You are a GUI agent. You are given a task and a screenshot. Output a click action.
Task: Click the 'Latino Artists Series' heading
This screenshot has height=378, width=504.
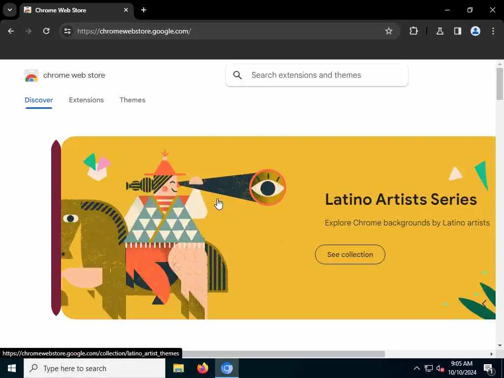(x=401, y=199)
